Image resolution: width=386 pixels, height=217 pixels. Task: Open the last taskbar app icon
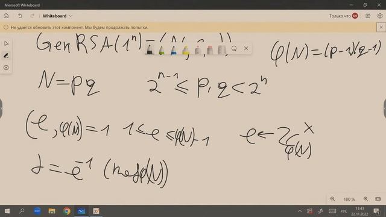pos(96,211)
